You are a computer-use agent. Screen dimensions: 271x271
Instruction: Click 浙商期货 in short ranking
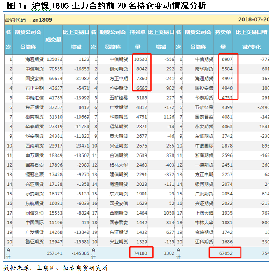[x=204, y=155]
